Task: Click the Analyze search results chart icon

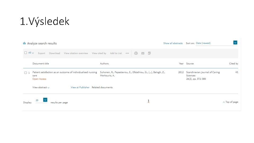Action: click(x=24, y=43)
